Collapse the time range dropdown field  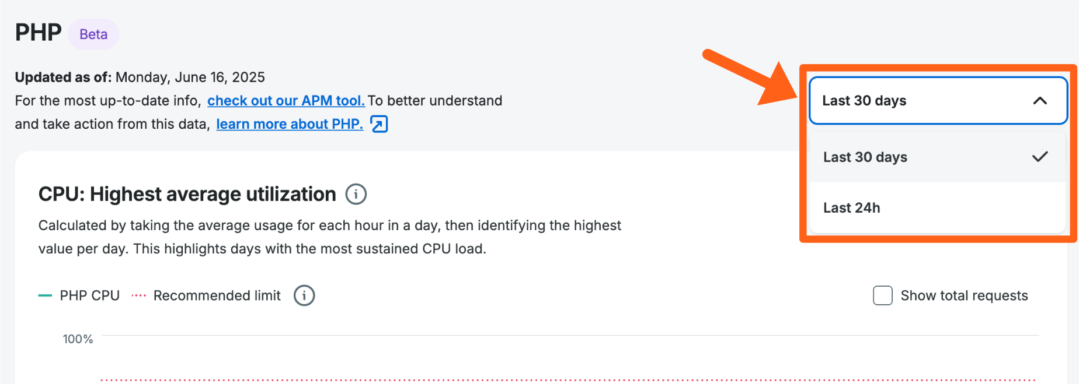[x=938, y=101]
